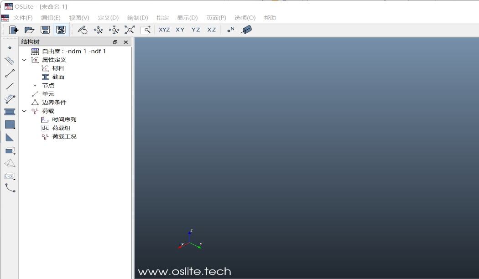Open the 文件(F) menu
This screenshot has height=279, width=479.
click(23, 18)
